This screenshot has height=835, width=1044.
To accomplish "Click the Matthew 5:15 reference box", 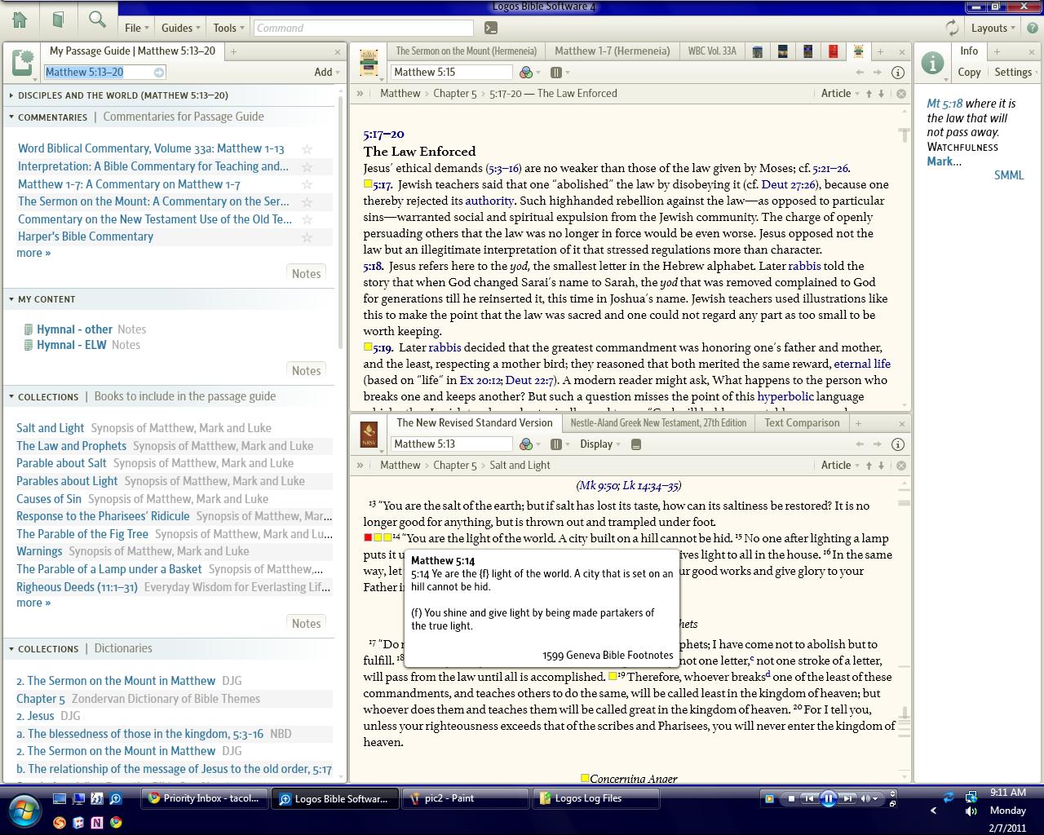I will [451, 72].
